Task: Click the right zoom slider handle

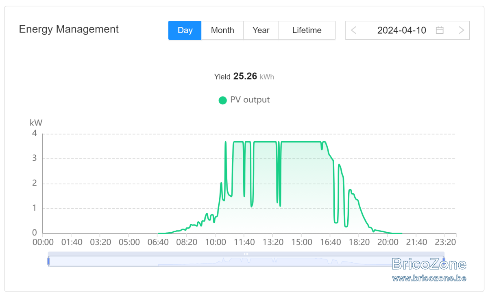Action: point(444,261)
